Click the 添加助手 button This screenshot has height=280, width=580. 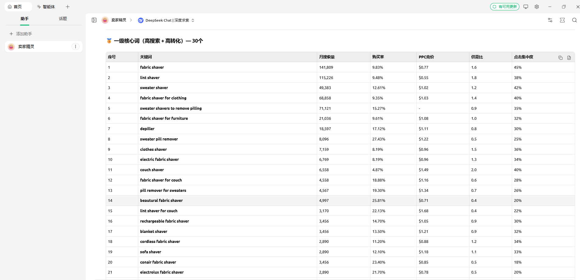(x=21, y=34)
